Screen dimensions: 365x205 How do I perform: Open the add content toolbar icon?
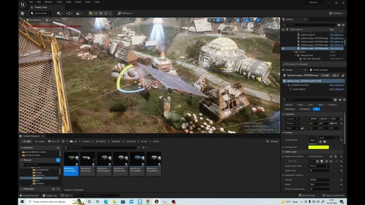tap(60, 13)
